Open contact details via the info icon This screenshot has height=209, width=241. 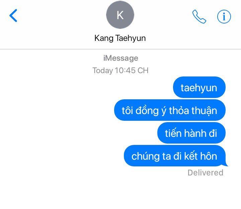pyautogui.click(x=224, y=16)
